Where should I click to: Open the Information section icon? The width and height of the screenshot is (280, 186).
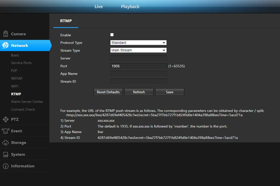[x=5, y=166]
